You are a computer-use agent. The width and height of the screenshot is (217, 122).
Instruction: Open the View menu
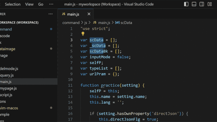[x=29, y=4]
